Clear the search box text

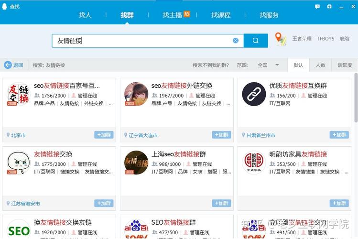pyautogui.click(x=236, y=41)
